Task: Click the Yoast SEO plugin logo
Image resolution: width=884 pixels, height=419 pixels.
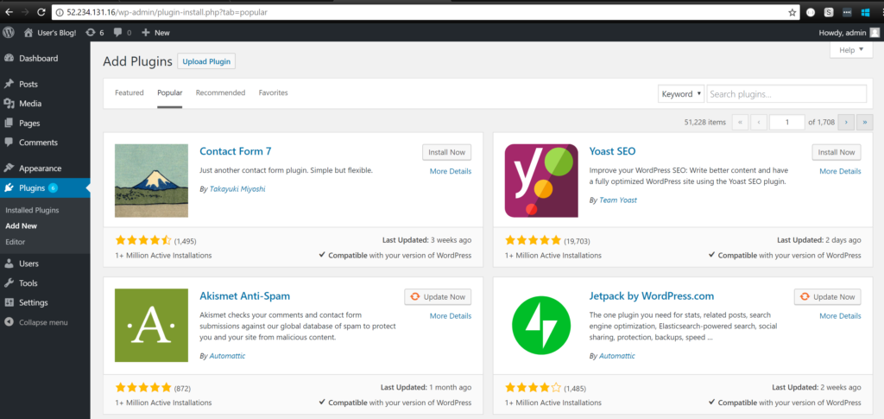Action: pos(541,181)
